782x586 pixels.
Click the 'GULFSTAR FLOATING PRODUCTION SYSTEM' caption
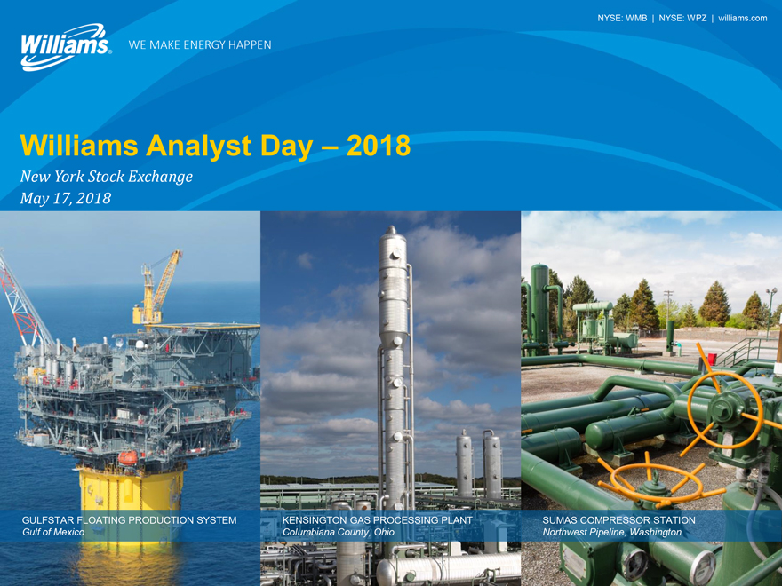130,519
